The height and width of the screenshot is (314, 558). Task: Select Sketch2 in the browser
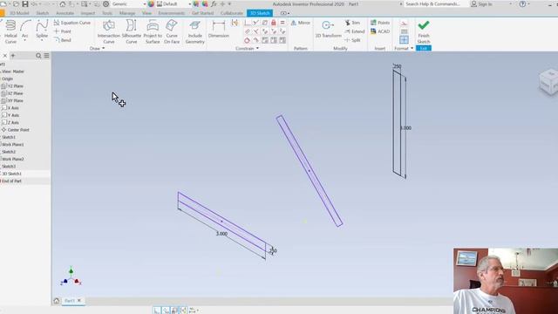[9, 152]
